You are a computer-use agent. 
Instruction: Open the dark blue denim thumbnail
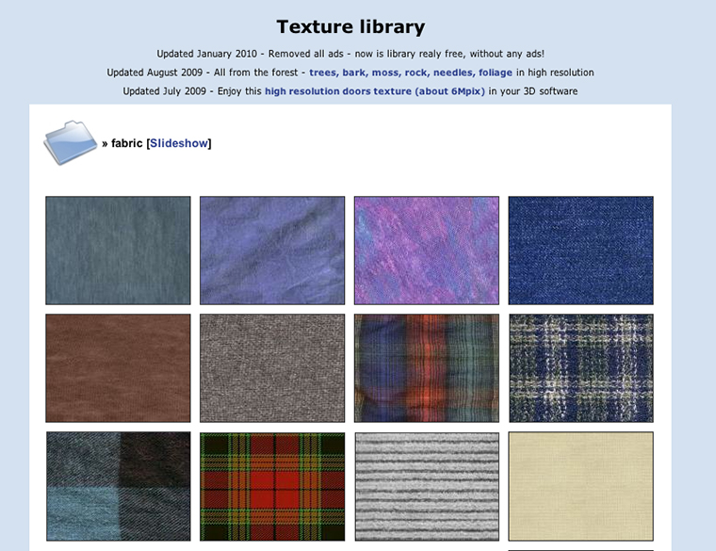[x=581, y=251]
